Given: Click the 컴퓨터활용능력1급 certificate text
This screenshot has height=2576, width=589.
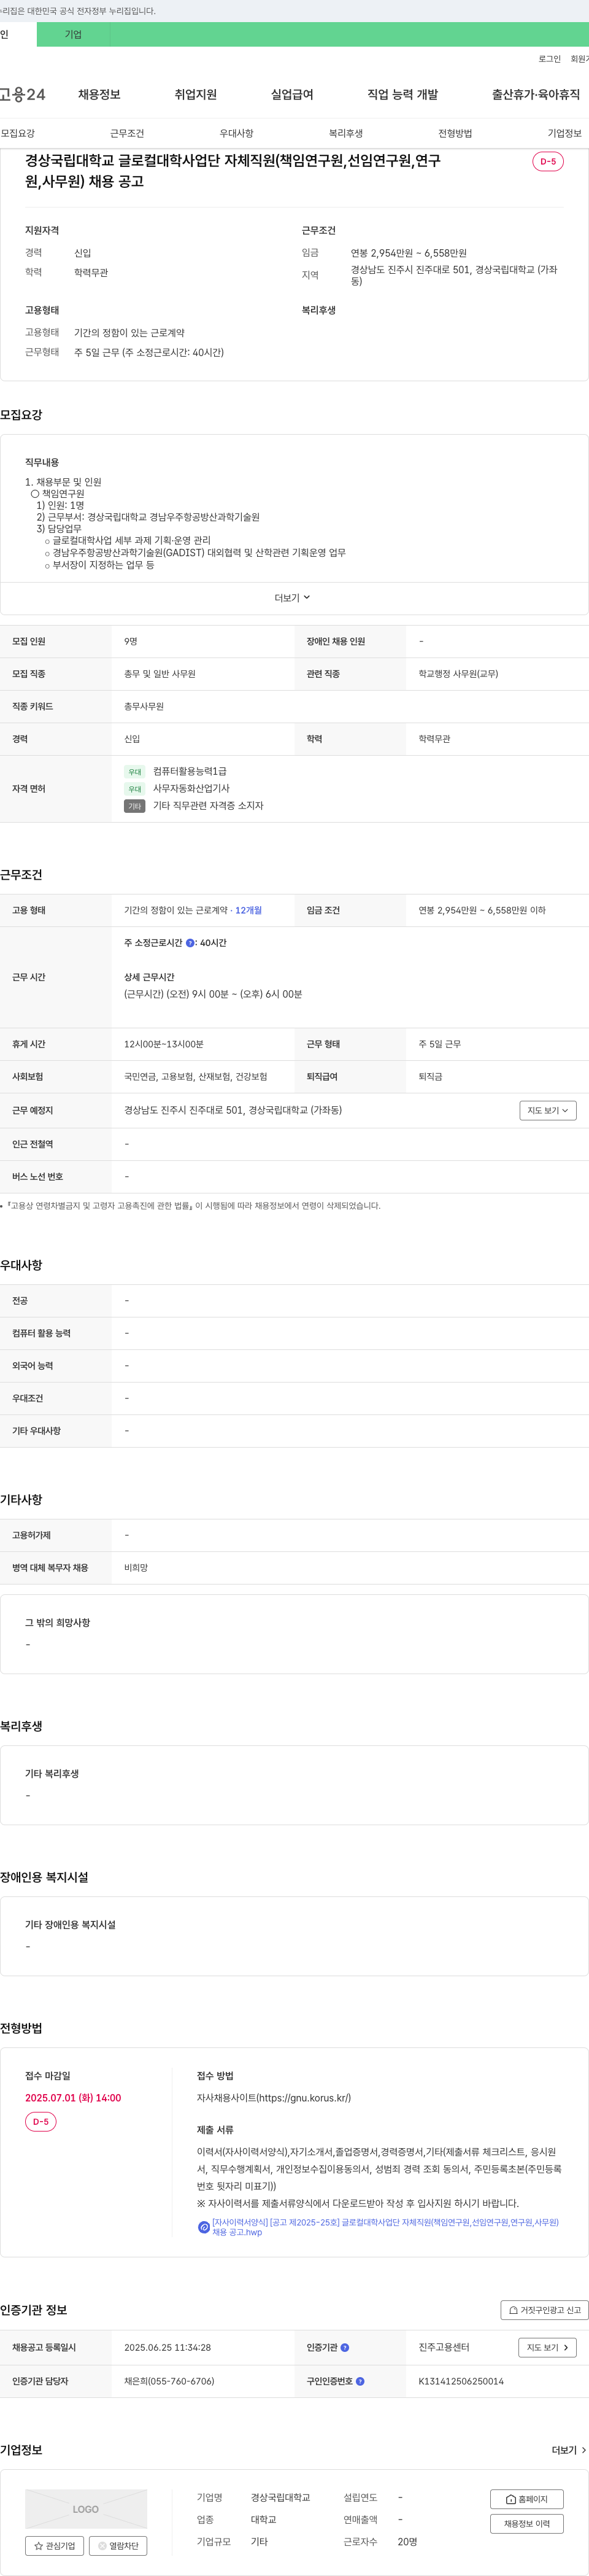Looking at the screenshot, I should point(190,771).
